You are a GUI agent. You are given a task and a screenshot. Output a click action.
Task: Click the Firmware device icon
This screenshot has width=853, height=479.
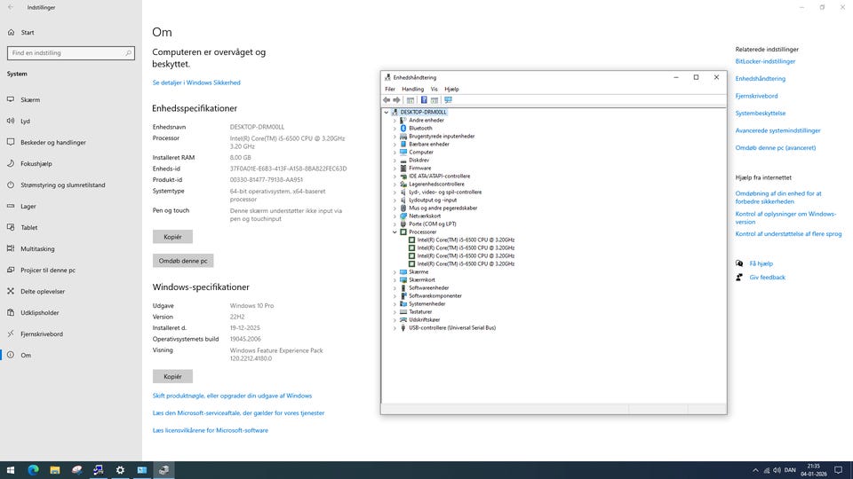point(403,169)
